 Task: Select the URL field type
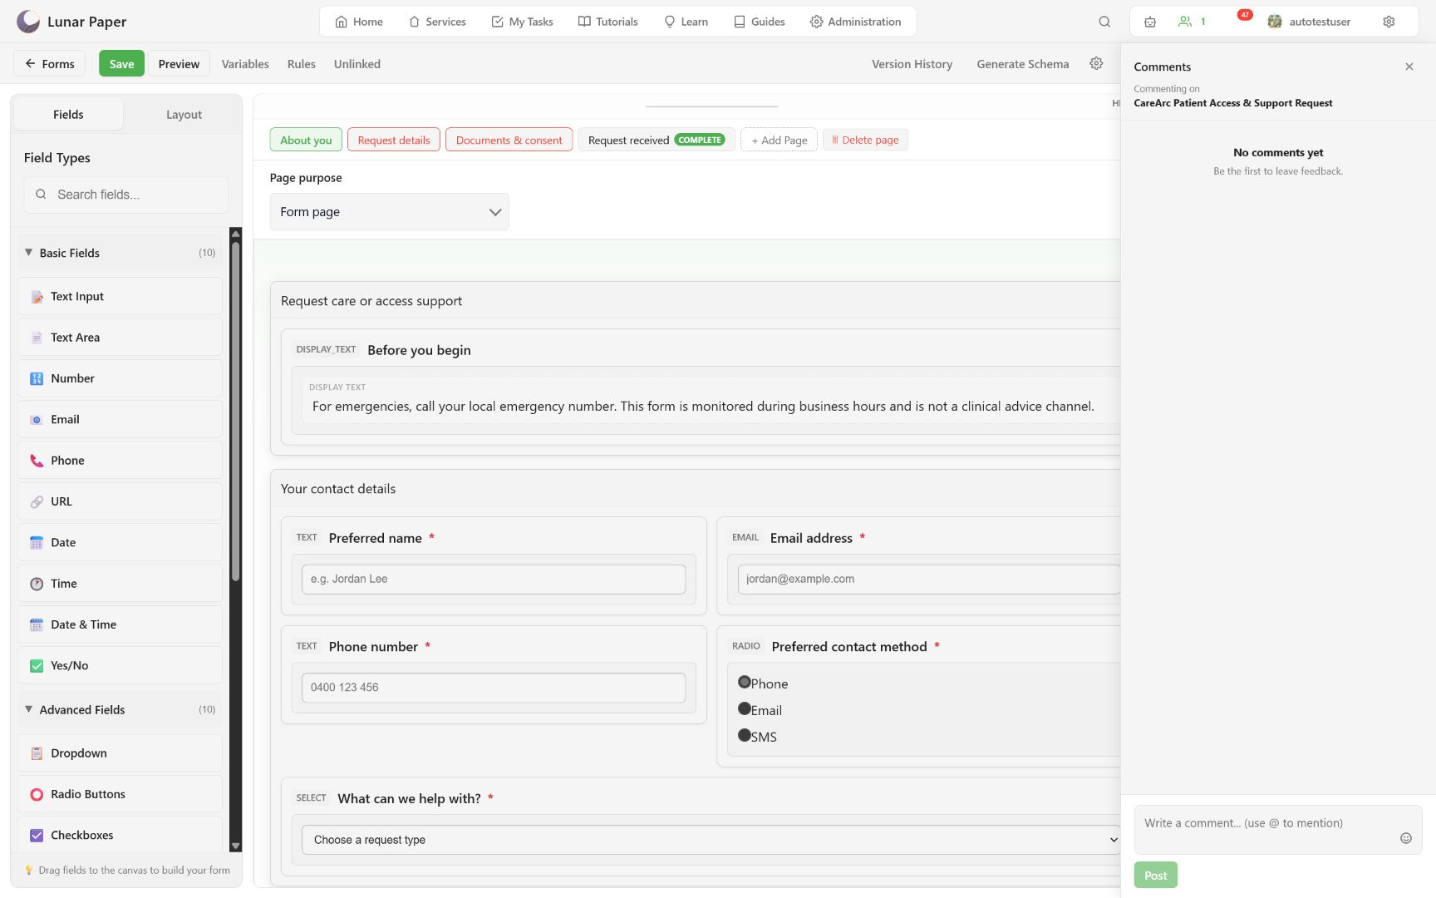[120, 501]
